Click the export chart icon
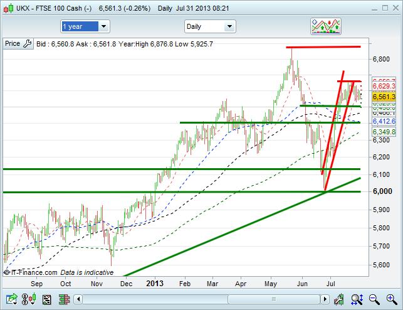The width and height of the screenshot is (403, 310). tap(11, 299)
